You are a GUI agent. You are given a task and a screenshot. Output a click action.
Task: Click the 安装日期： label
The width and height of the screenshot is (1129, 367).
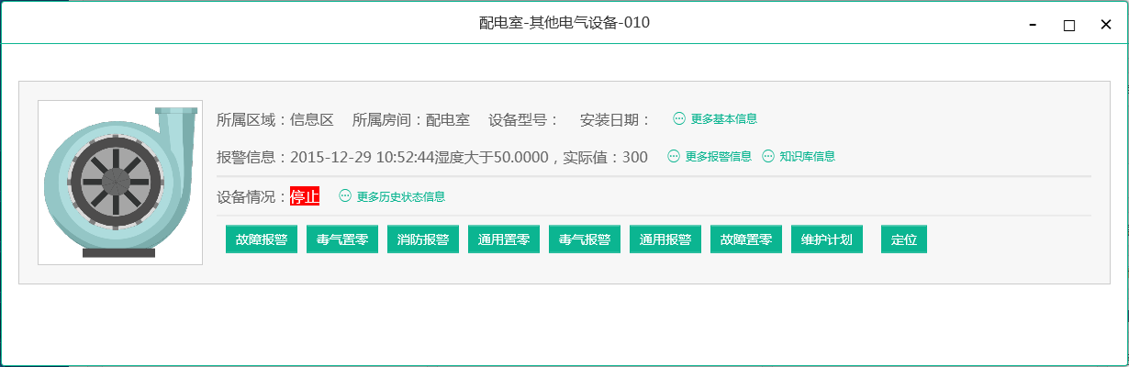[616, 119]
